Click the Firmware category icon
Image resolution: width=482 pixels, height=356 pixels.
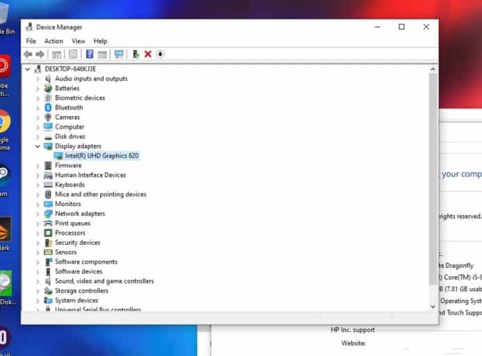48,165
